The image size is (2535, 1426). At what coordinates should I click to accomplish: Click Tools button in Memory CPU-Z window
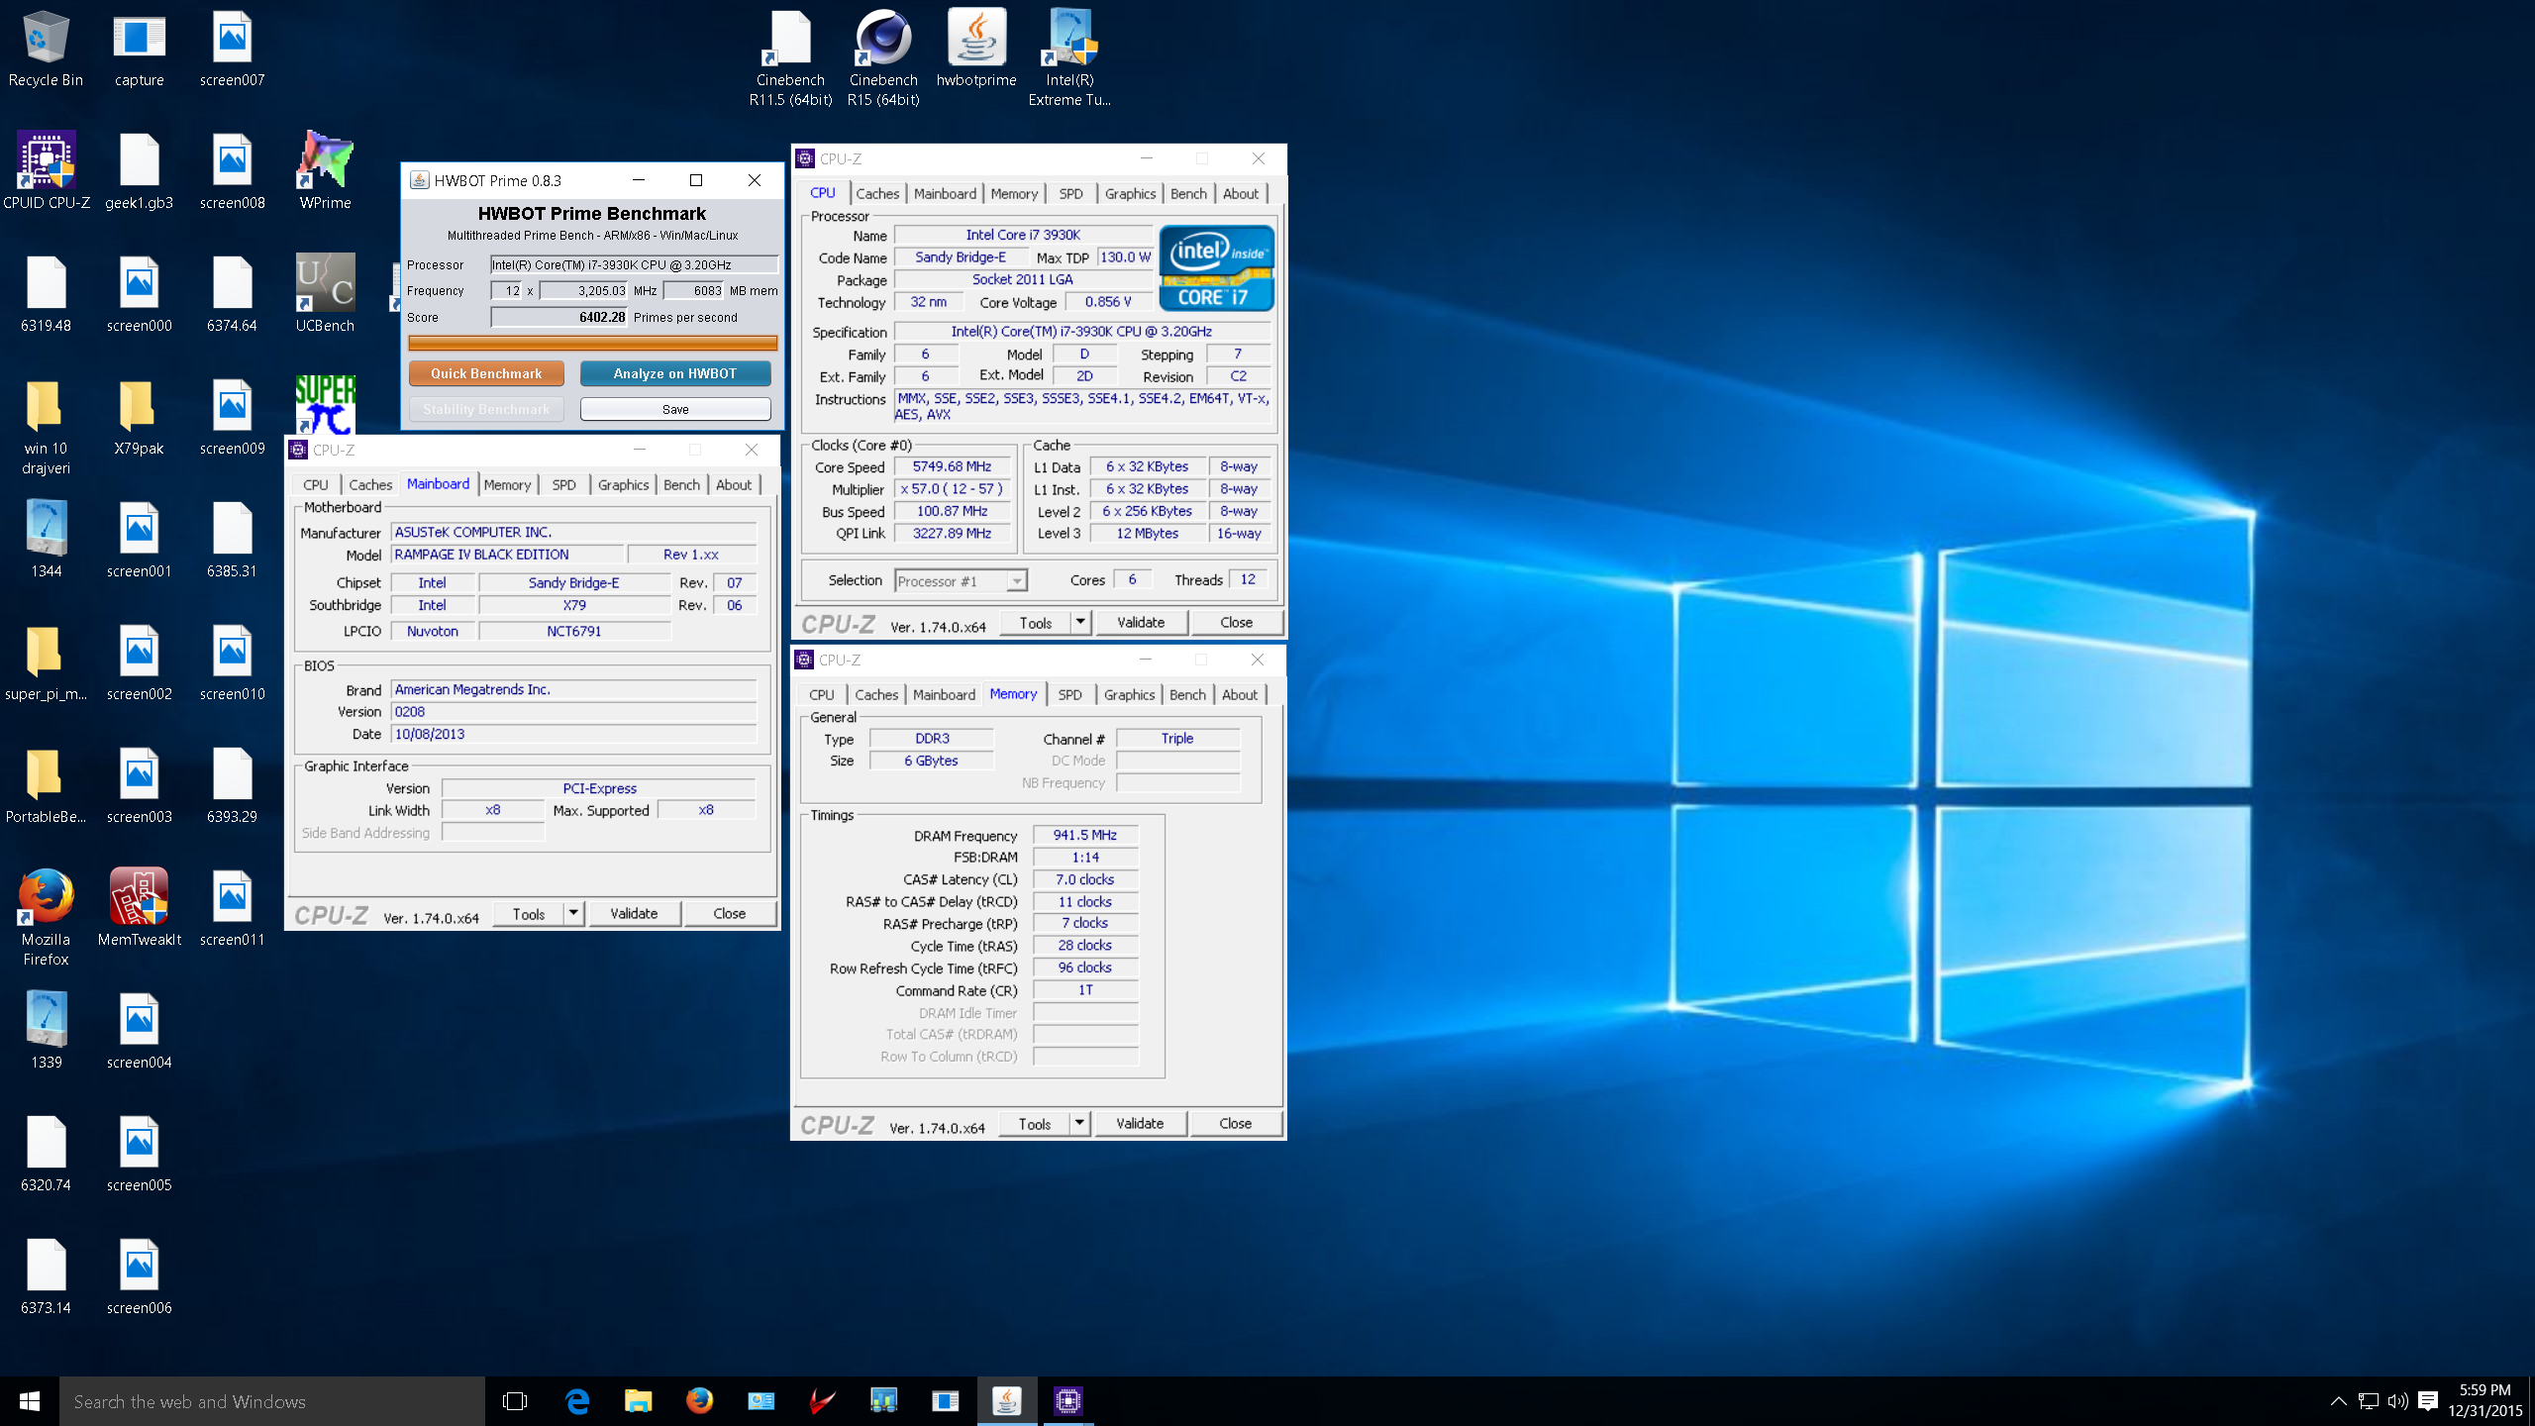pyautogui.click(x=1035, y=1123)
